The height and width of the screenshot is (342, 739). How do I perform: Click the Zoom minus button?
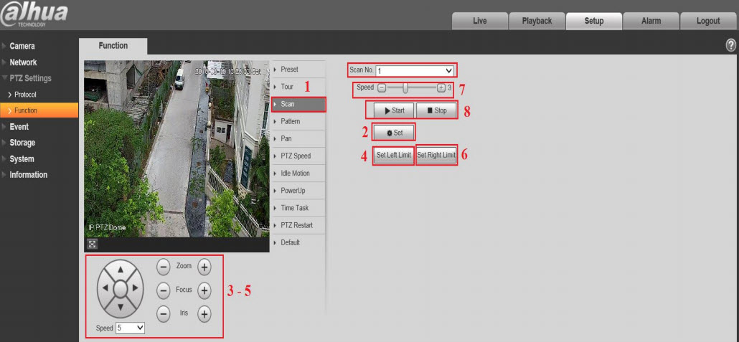pyautogui.click(x=164, y=267)
